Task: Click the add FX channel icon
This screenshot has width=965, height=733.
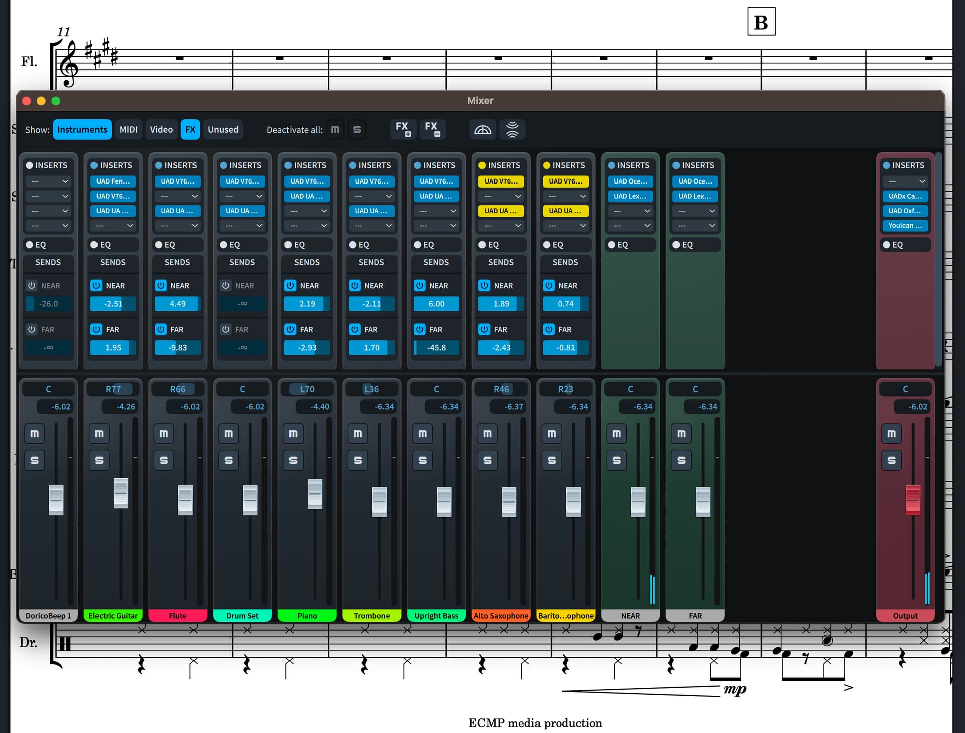Action: coord(403,129)
